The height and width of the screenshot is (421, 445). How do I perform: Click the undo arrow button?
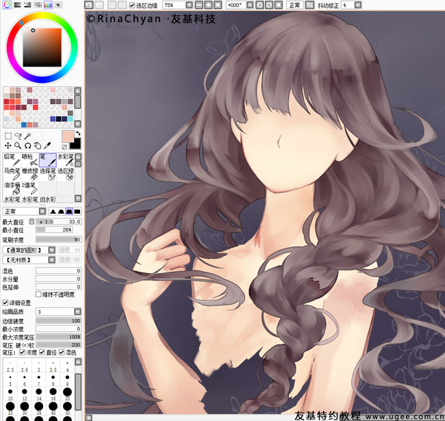tap(89, 5)
